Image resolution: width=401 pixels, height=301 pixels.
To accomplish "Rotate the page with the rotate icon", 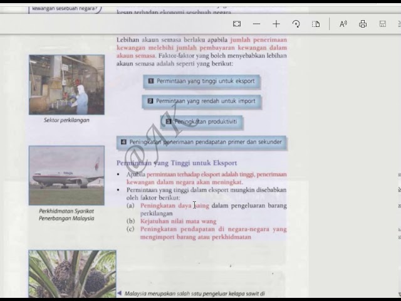I will pos(296,24).
